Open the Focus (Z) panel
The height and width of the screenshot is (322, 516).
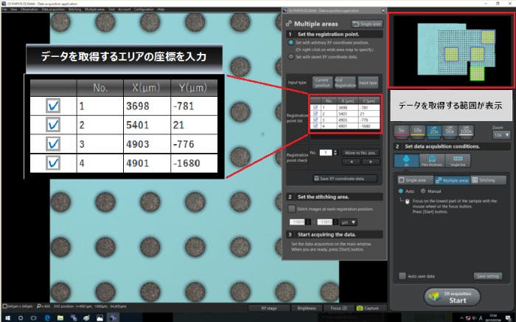[x=338, y=308]
